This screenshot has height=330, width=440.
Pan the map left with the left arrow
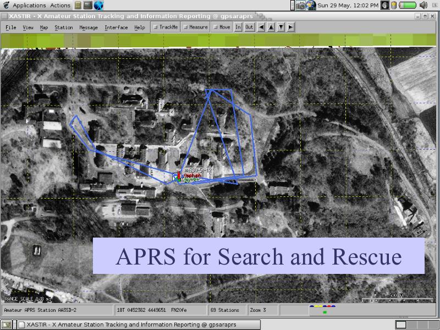tap(261, 27)
